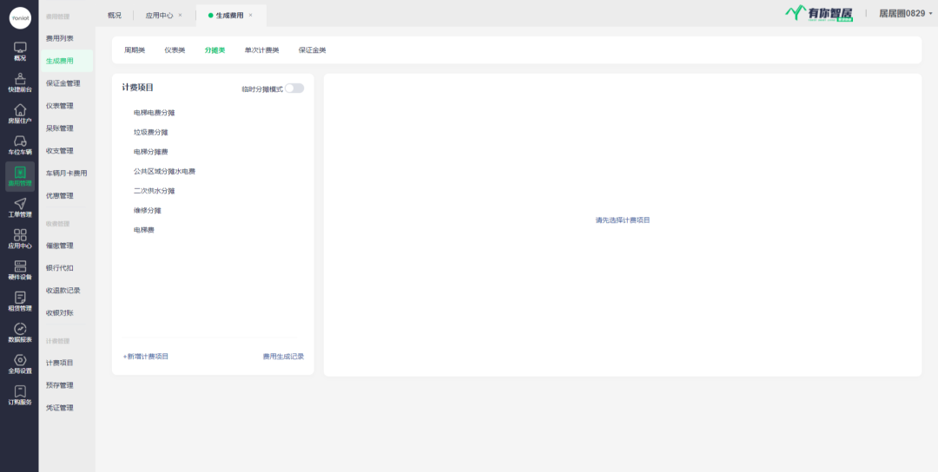
Task: Switch to the 仪表类 tab
Action: (x=175, y=50)
